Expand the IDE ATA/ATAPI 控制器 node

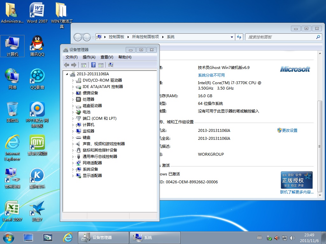73,87
